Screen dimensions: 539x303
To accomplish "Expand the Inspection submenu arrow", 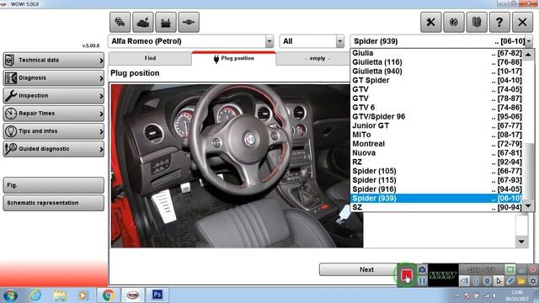I will [101, 96].
